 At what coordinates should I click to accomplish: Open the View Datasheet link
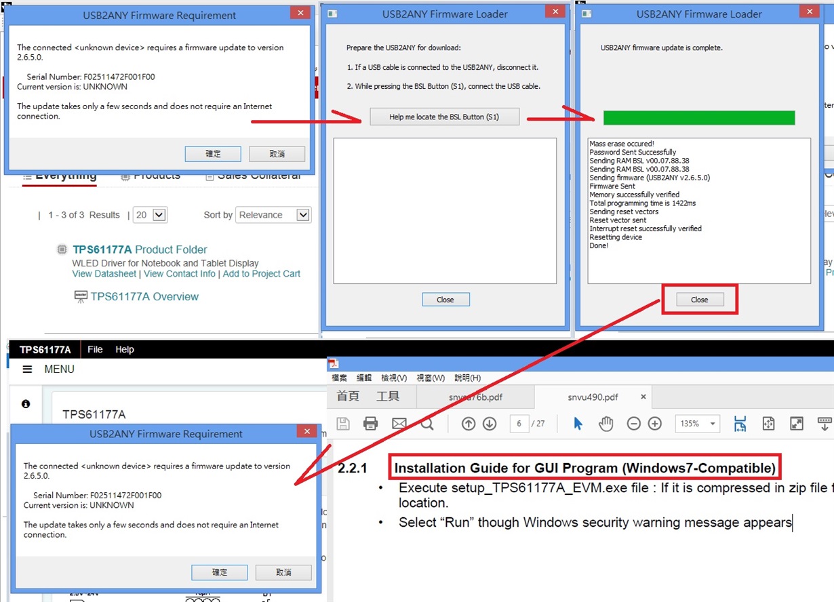coord(104,274)
